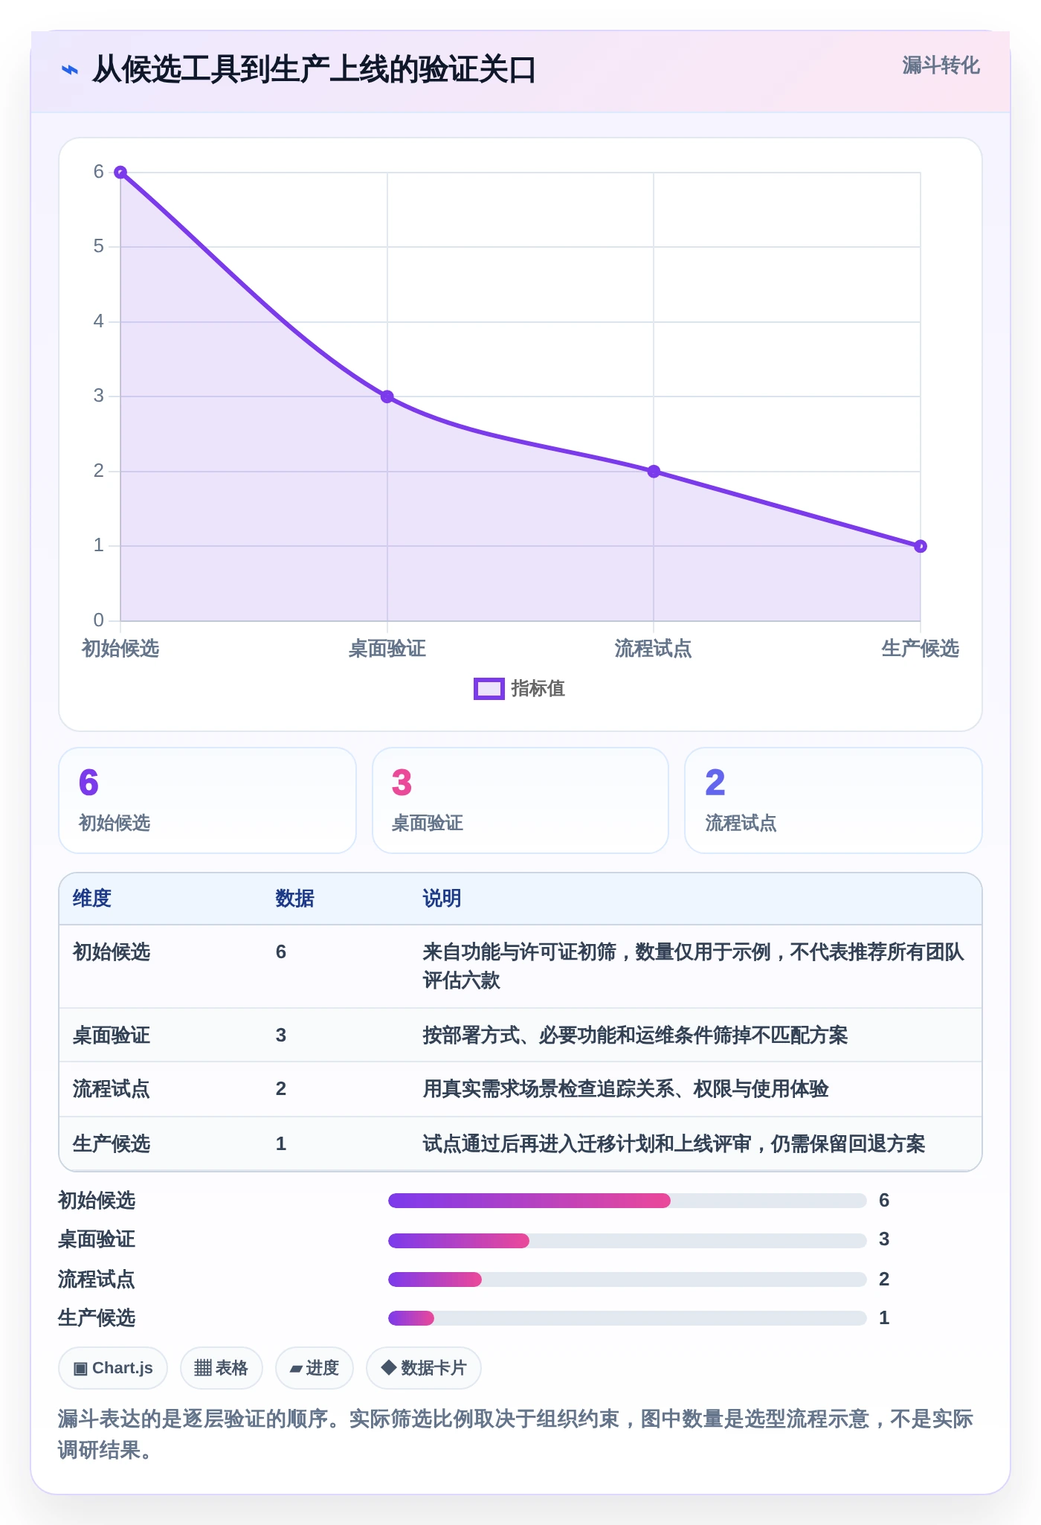Screen dimensions: 1041x1525
Task: Click the 初始候选 progress bar
Action: tap(628, 1201)
